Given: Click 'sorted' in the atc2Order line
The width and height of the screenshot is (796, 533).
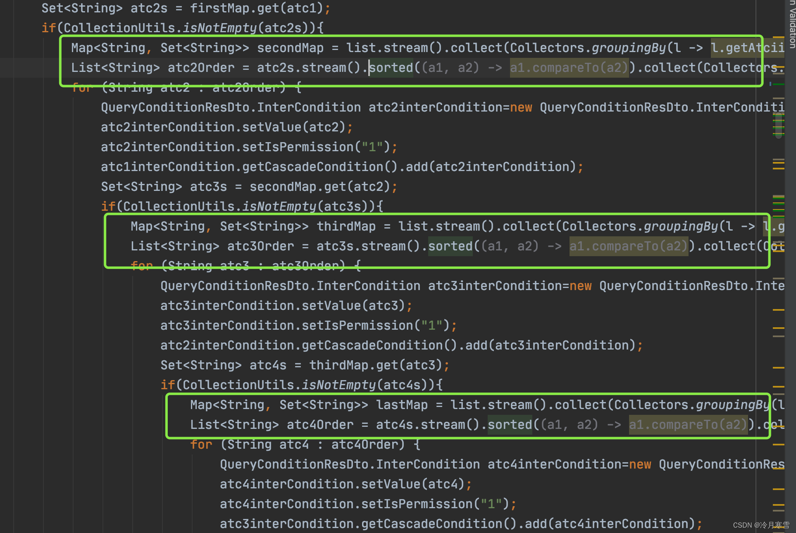Looking at the screenshot, I should click(x=391, y=68).
